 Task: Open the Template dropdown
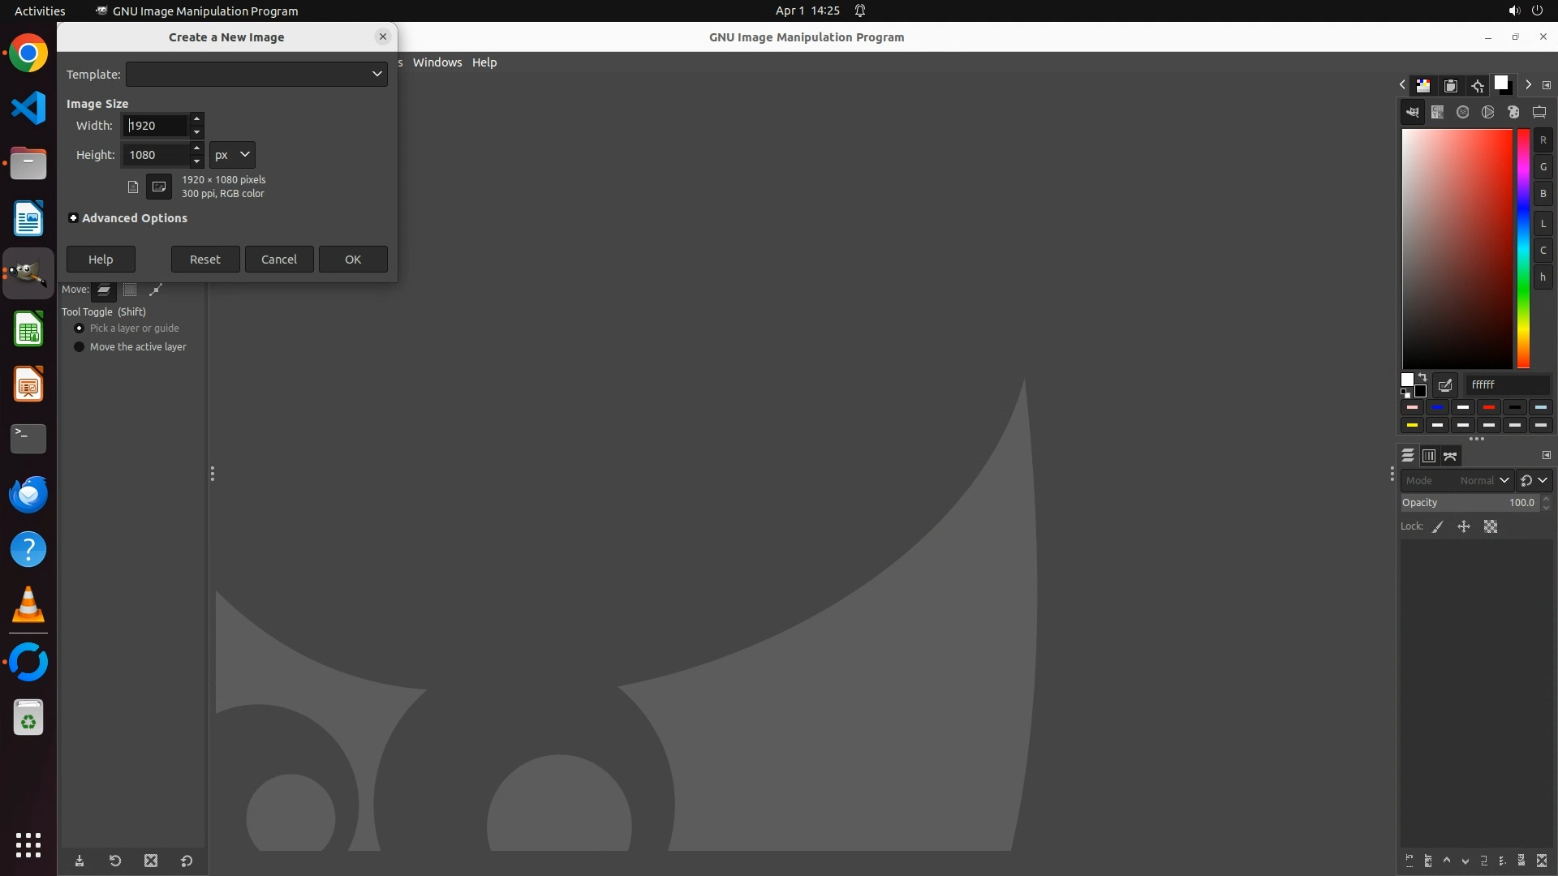(x=256, y=74)
